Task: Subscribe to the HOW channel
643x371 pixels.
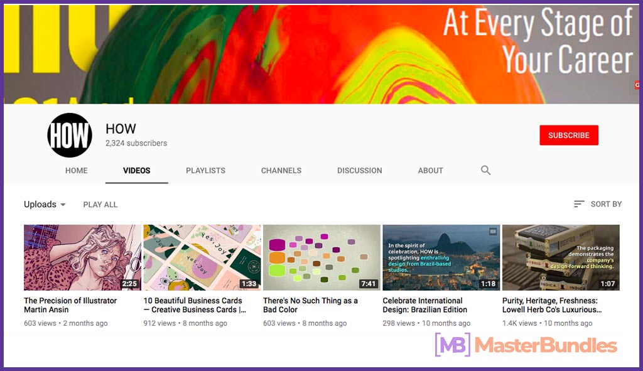Action: pos(569,136)
